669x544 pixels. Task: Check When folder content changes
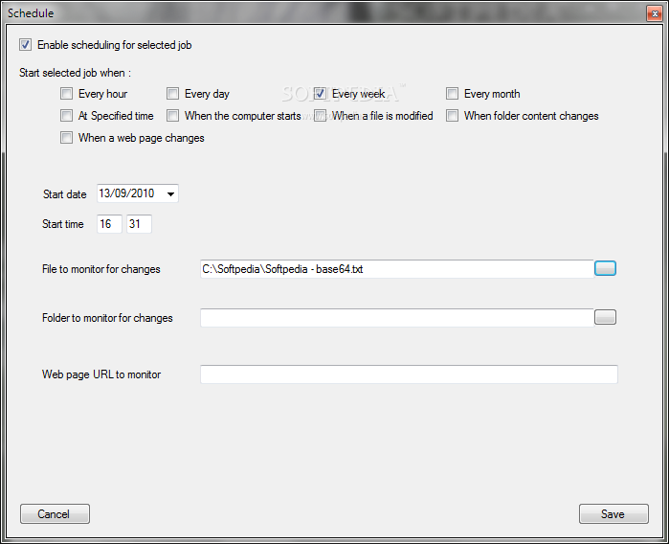click(452, 116)
